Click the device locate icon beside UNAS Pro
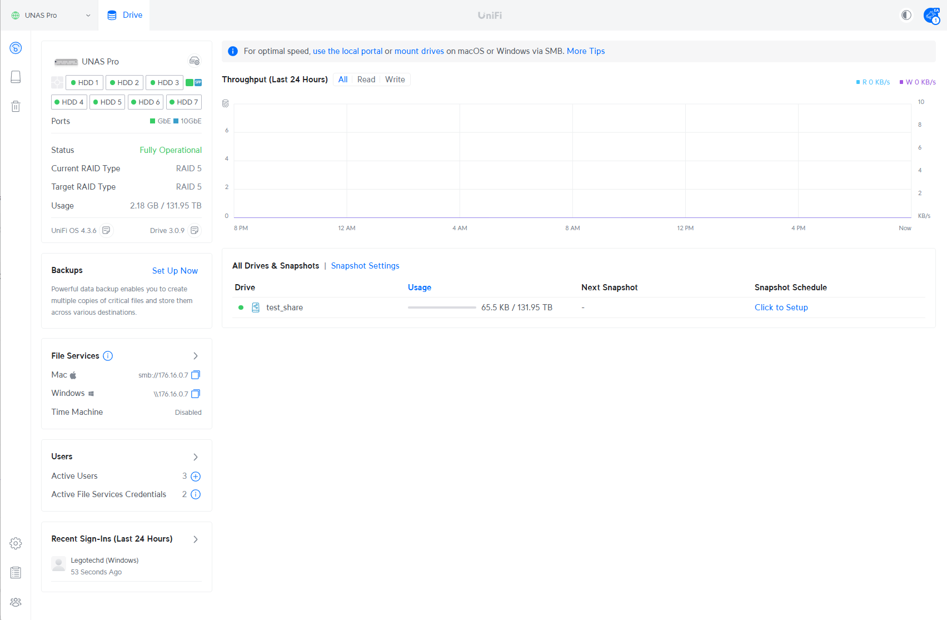 click(195, 61)
